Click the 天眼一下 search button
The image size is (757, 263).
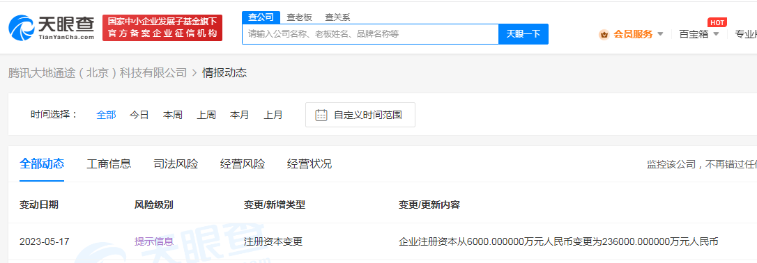[523, 33]
